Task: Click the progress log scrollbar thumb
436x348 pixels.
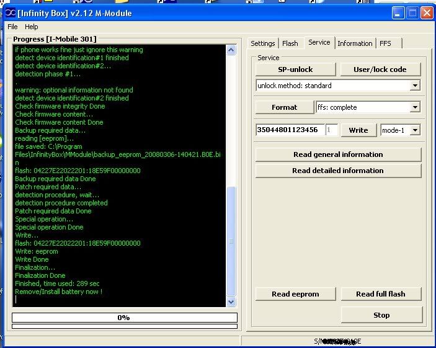Action: point(231,241)
